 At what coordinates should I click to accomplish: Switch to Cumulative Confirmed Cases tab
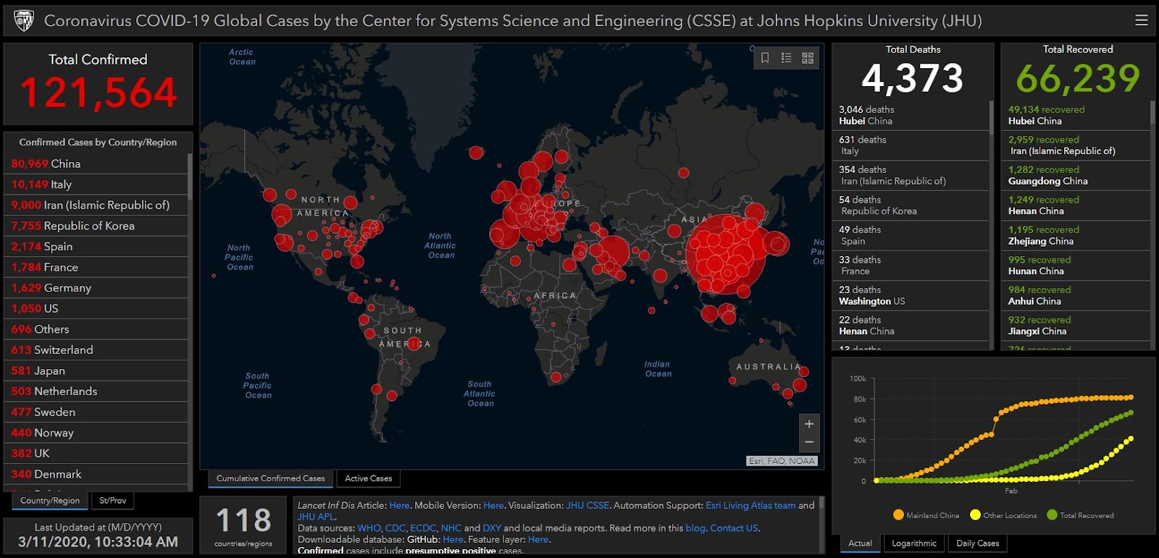[271, 478]
